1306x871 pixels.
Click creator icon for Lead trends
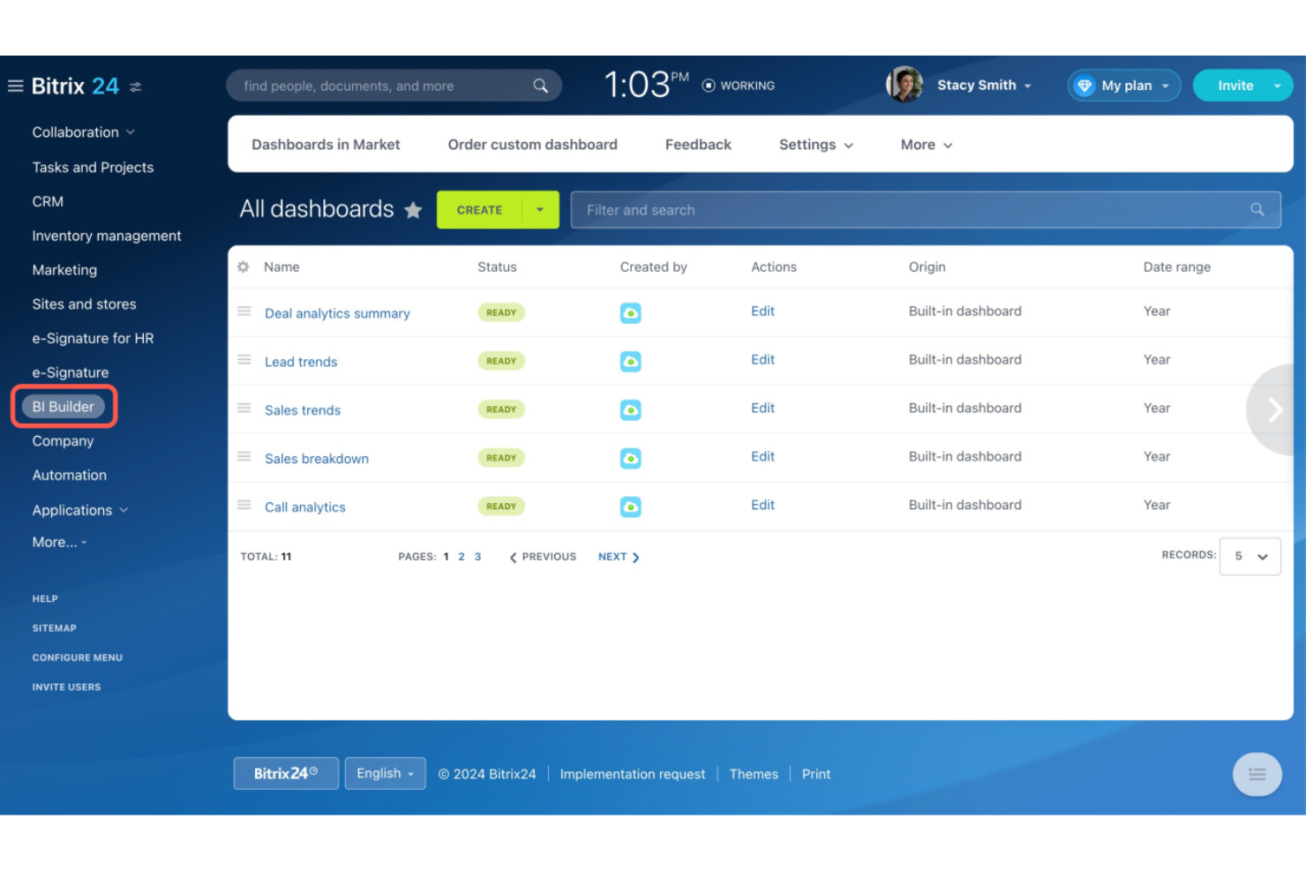[630, 362]
